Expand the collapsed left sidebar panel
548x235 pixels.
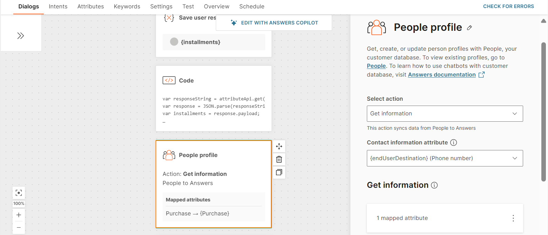click(x=21, y=36)
